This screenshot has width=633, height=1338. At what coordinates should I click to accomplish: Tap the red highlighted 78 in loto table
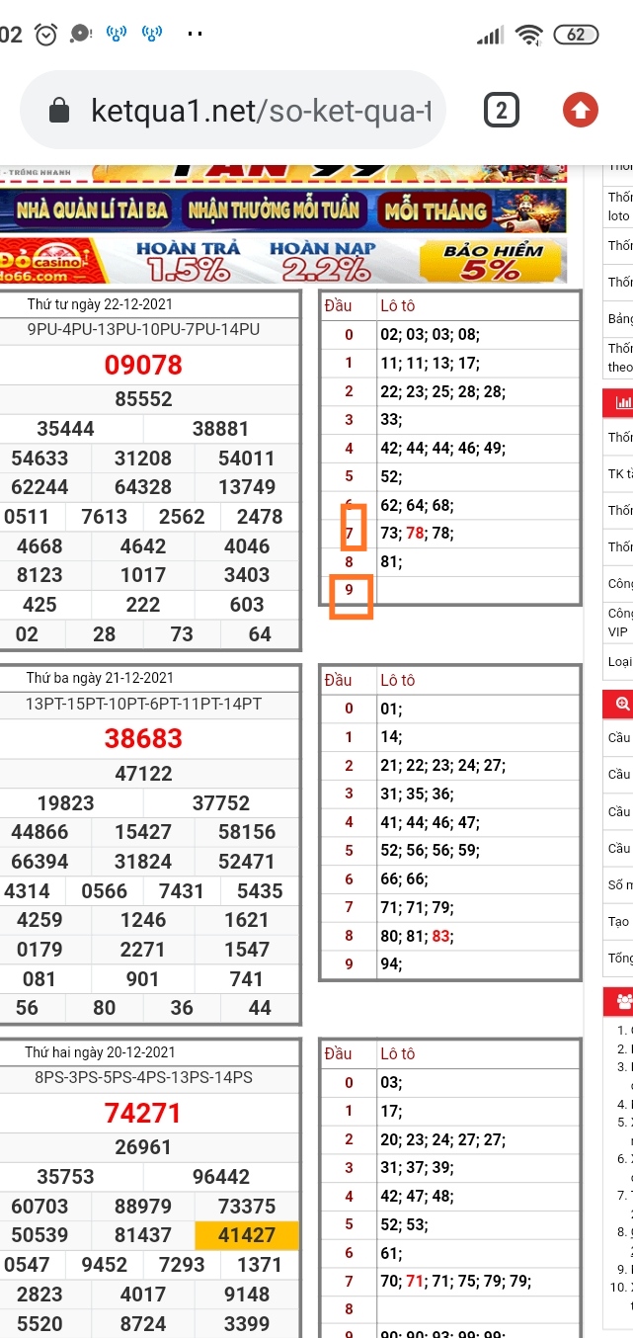(x=415, y=534)
